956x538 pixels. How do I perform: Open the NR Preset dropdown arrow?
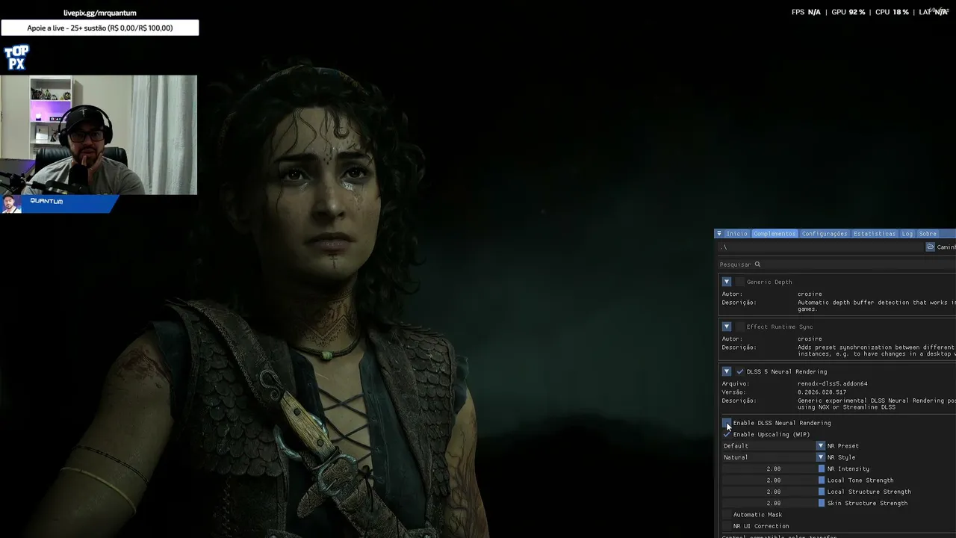click(x=820, y=446)
